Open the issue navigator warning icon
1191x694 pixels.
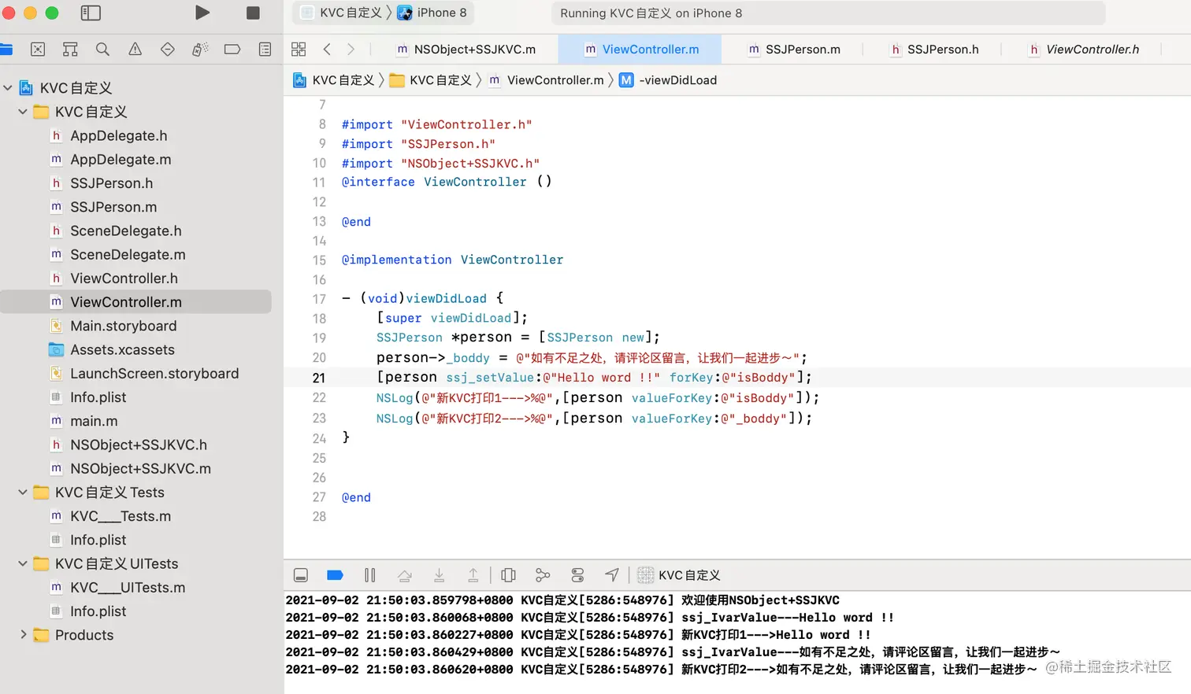tap(135, 49)
